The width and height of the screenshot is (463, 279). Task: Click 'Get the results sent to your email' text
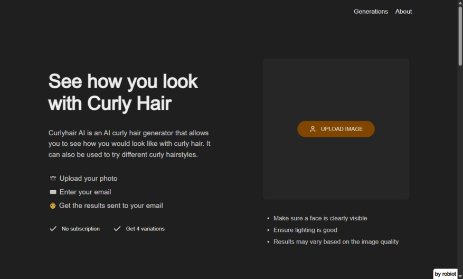point(111,206)
